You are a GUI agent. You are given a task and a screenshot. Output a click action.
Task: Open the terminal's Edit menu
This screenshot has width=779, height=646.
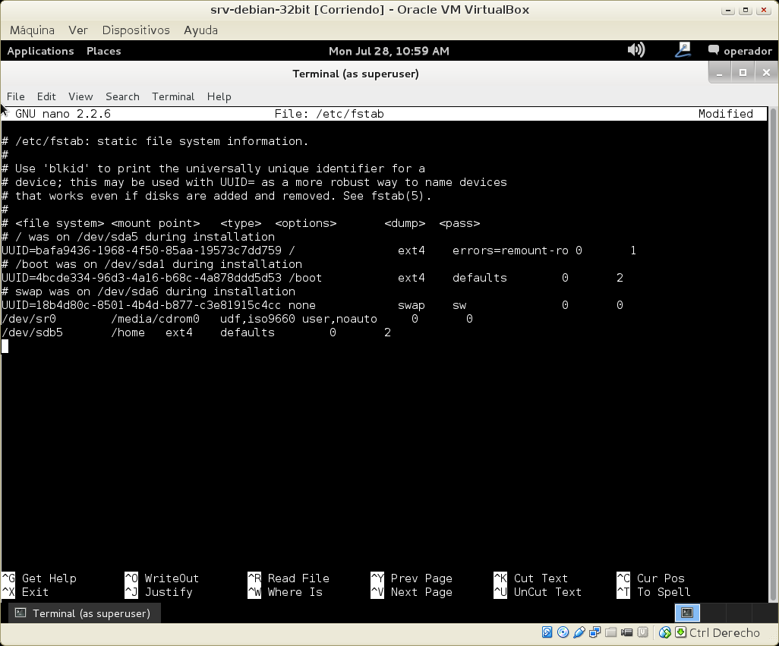pyautogui.click(x=46, y=96)
